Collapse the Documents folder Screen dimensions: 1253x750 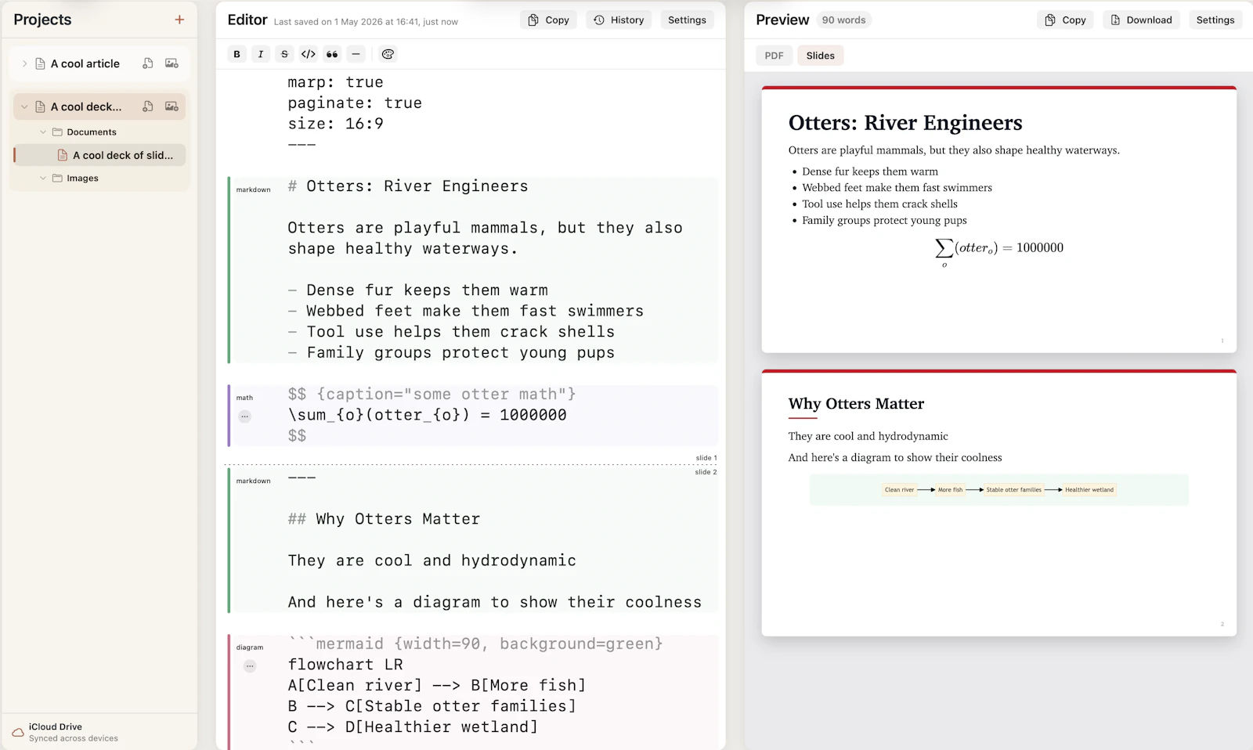pyautogui.click(x=43, y=132)
